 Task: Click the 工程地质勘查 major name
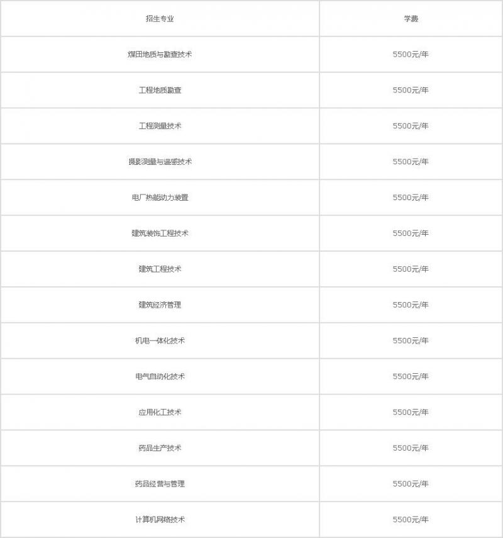(160, 91)
